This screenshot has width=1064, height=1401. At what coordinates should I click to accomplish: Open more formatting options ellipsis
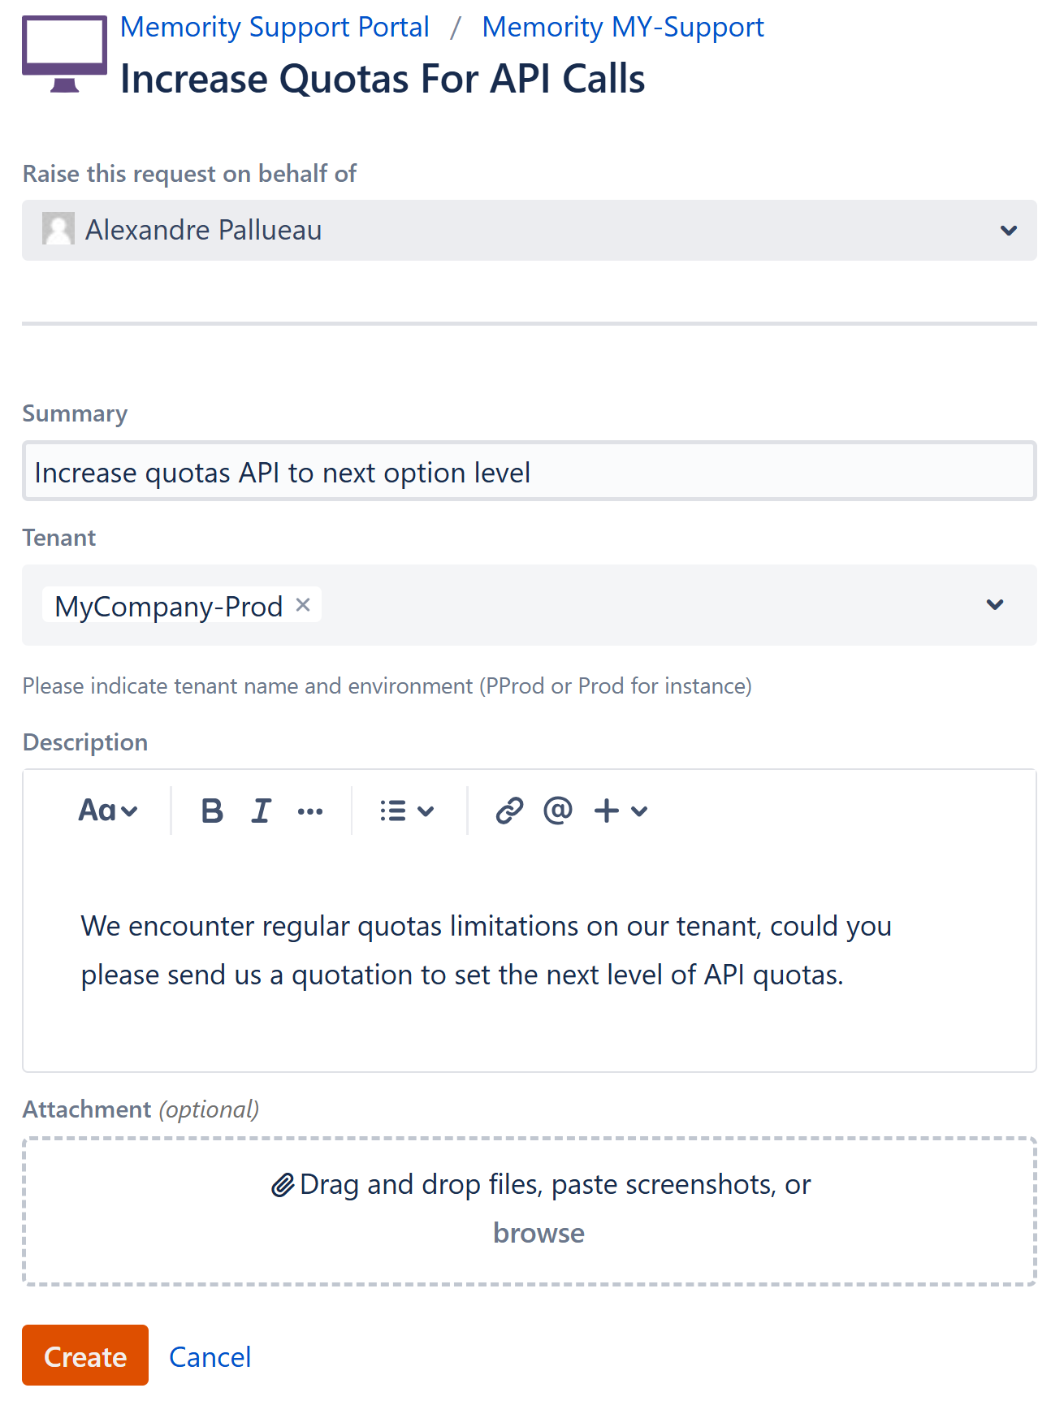310,811
